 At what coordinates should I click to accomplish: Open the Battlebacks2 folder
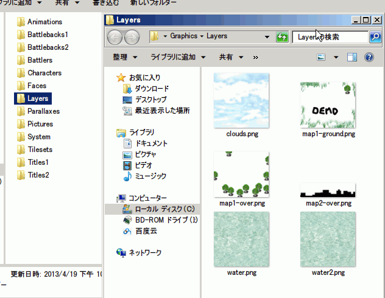[x=43, y=47]
